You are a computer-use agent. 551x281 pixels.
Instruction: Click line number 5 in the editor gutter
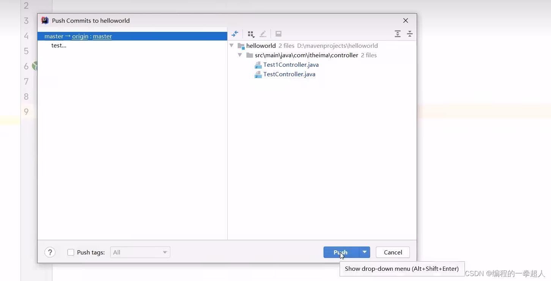26,51
